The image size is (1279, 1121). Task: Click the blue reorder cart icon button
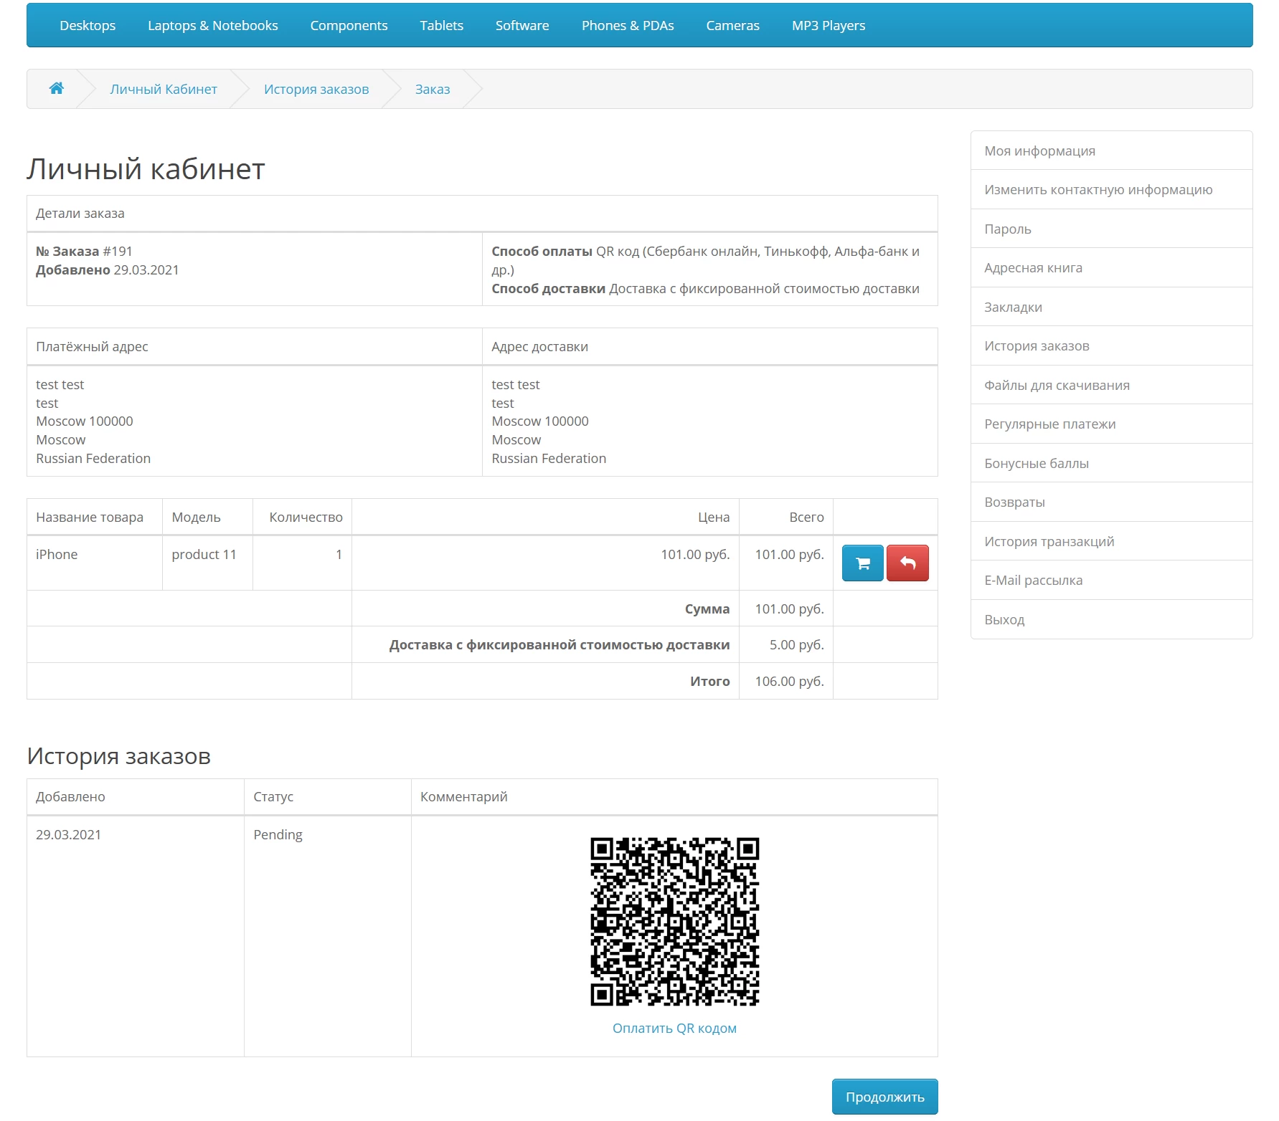click(x=862, y=563)
